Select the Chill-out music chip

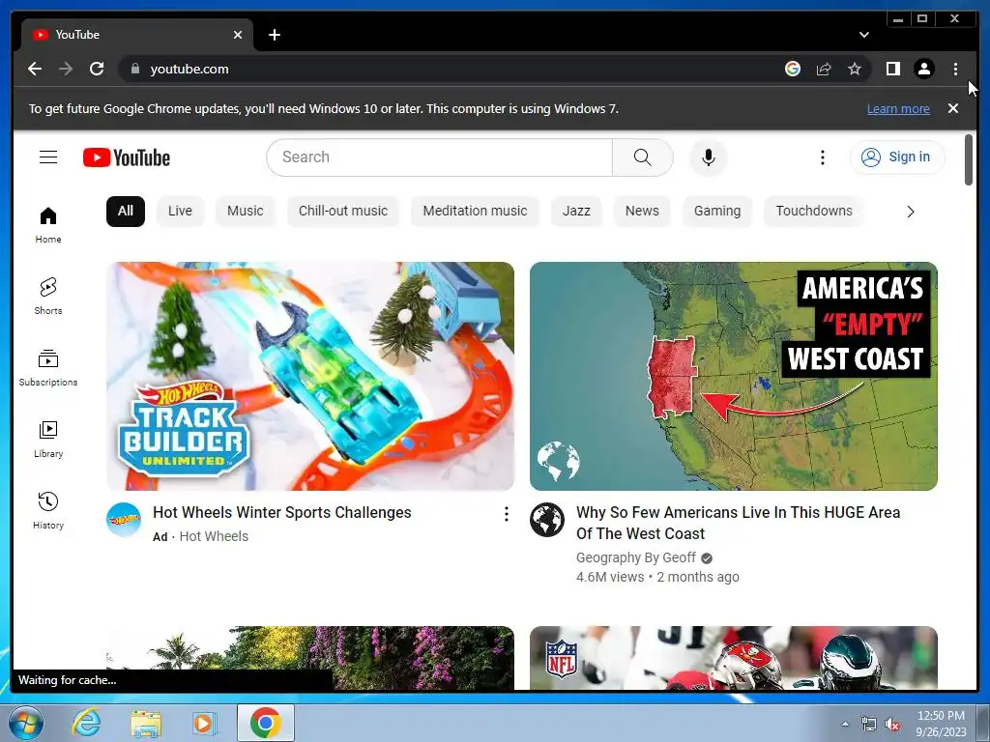pos(343,211)
